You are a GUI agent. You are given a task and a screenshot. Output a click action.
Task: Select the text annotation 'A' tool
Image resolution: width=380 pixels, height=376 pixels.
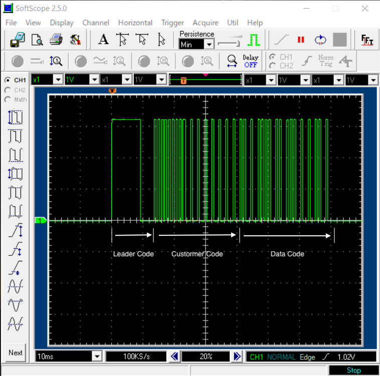tap(103, 40)
